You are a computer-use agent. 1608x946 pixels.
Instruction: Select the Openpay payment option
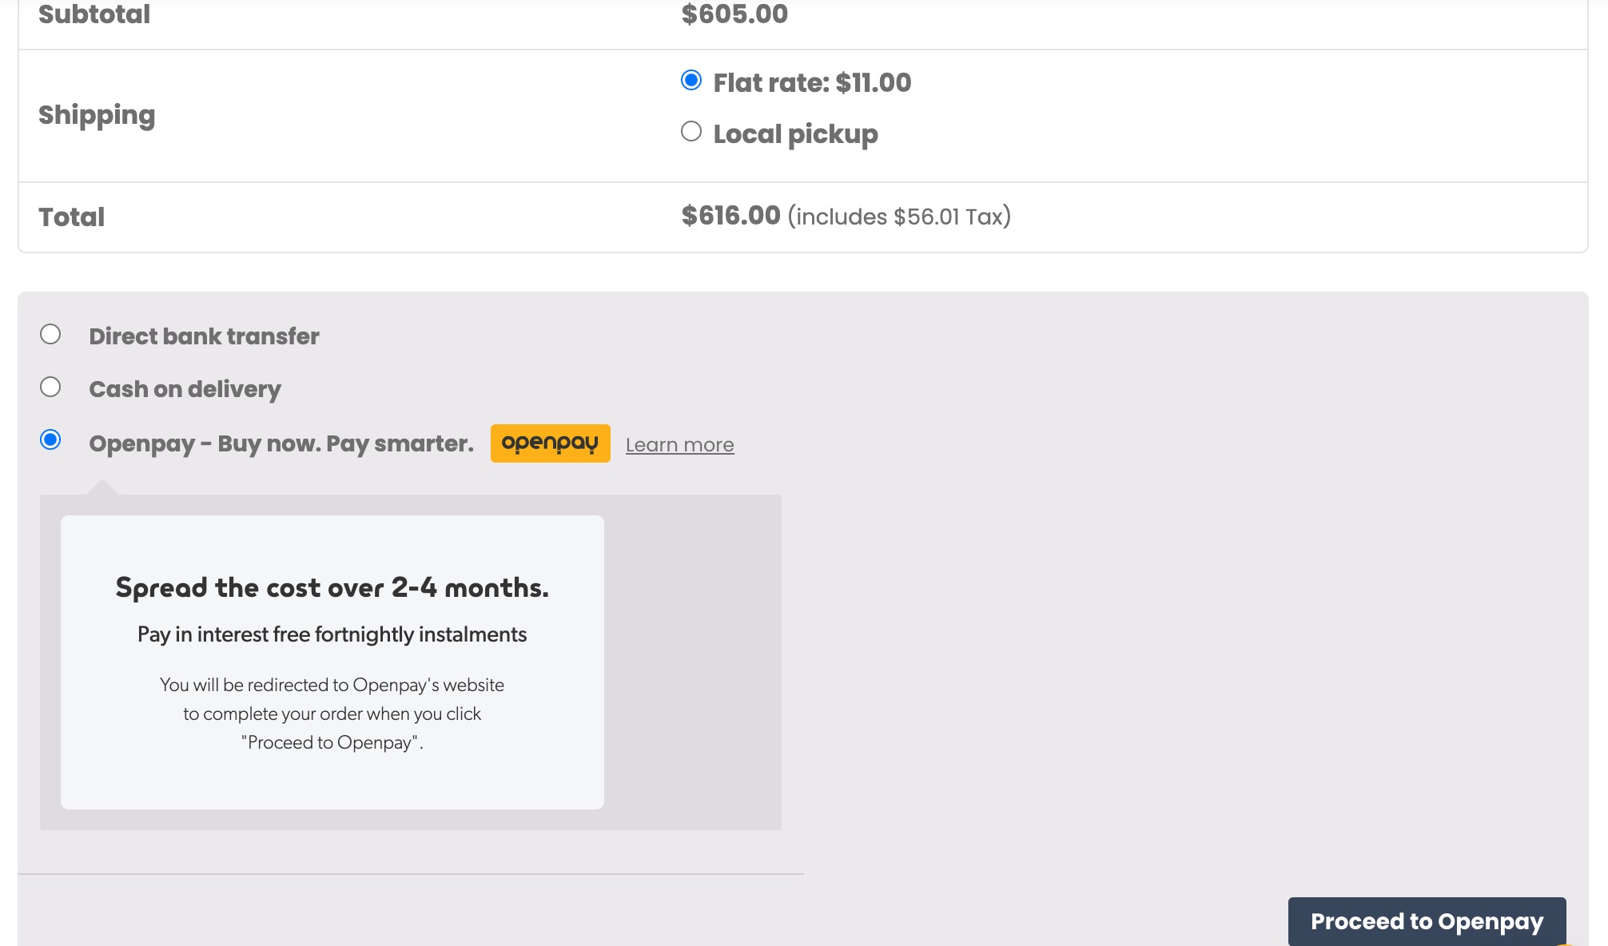pos(50,439)
